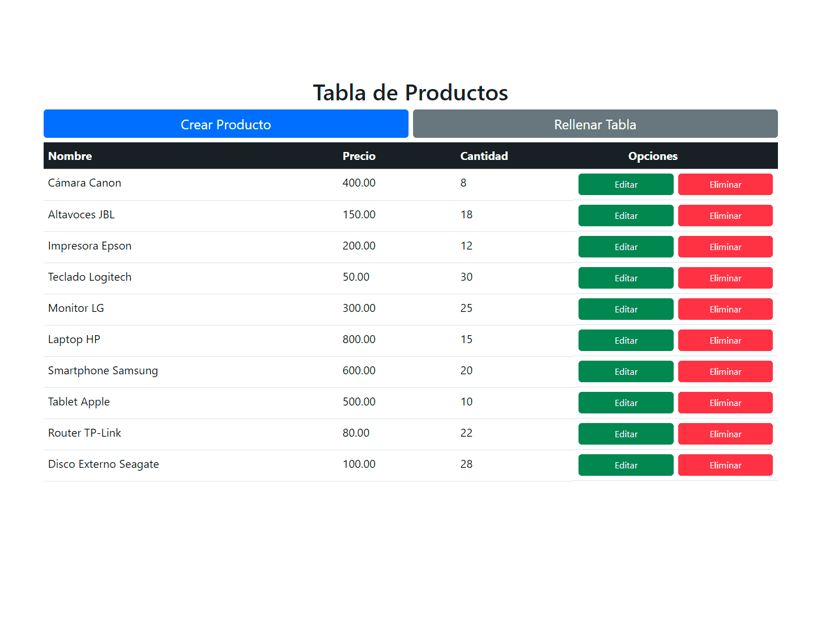Select the Tablet Apple name cell
Screen dimensions: 821x617
pos(191,403)
